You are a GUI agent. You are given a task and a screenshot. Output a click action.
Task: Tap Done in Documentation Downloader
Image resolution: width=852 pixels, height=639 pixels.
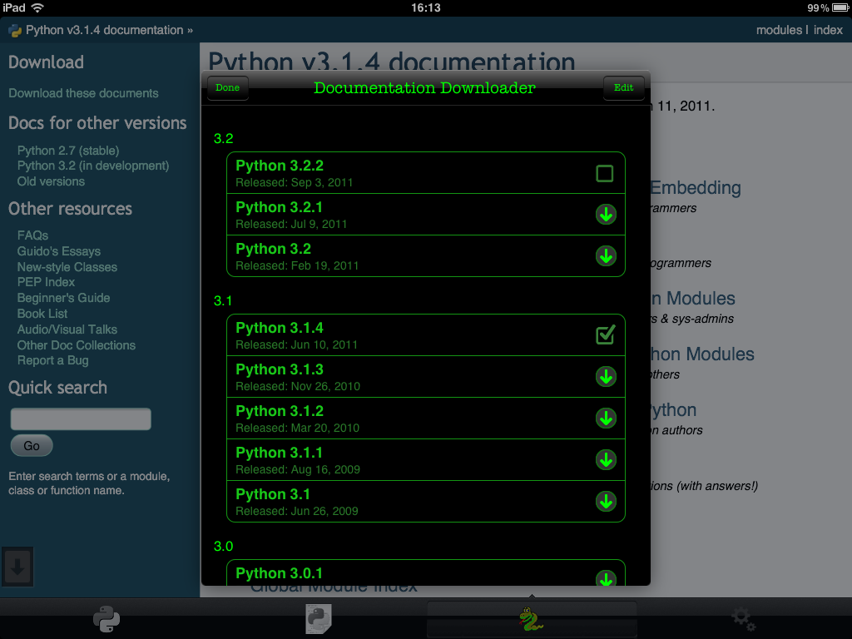pyautogui.click(x=228, y=87)
